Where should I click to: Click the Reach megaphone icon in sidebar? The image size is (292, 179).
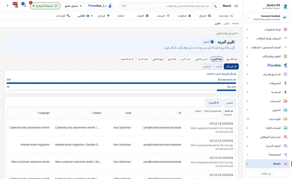click(x=285, y=164)
